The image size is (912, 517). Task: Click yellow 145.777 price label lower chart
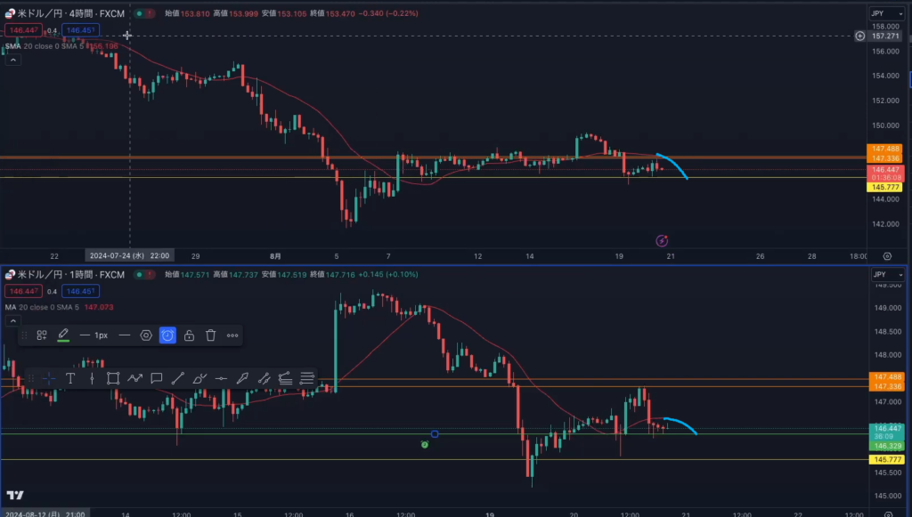[887, 459]
